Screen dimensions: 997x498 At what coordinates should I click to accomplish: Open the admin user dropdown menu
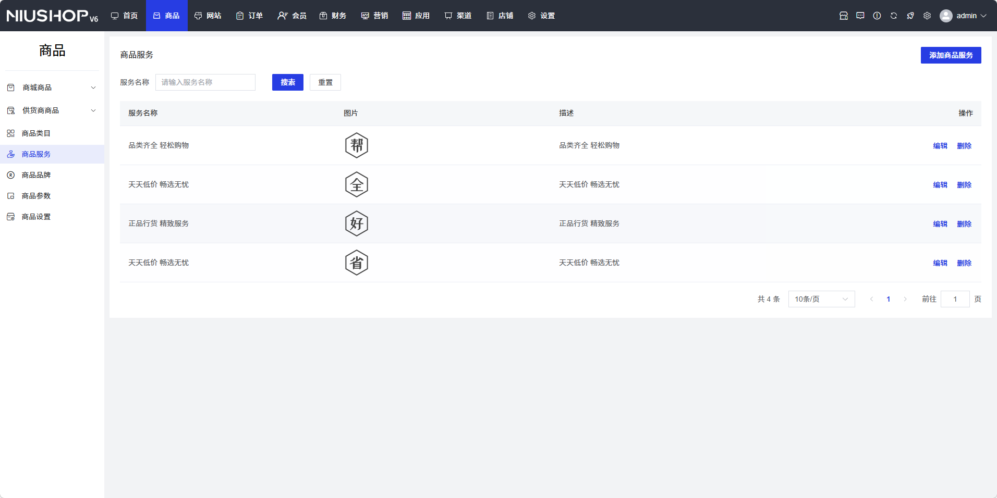tap(964, 16)
